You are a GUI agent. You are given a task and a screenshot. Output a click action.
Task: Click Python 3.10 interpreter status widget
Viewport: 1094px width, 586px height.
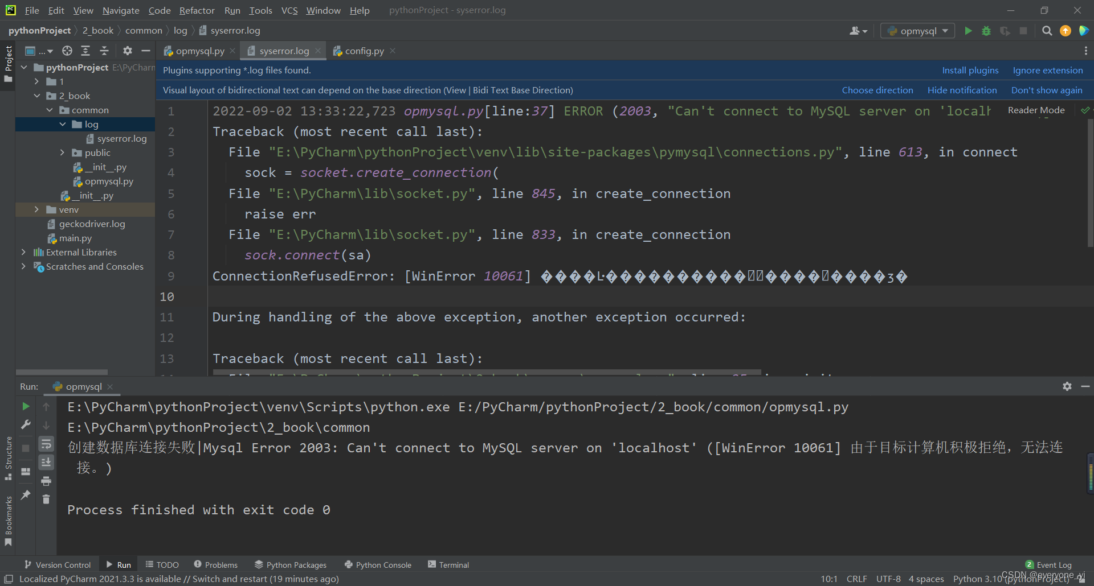1011,579
